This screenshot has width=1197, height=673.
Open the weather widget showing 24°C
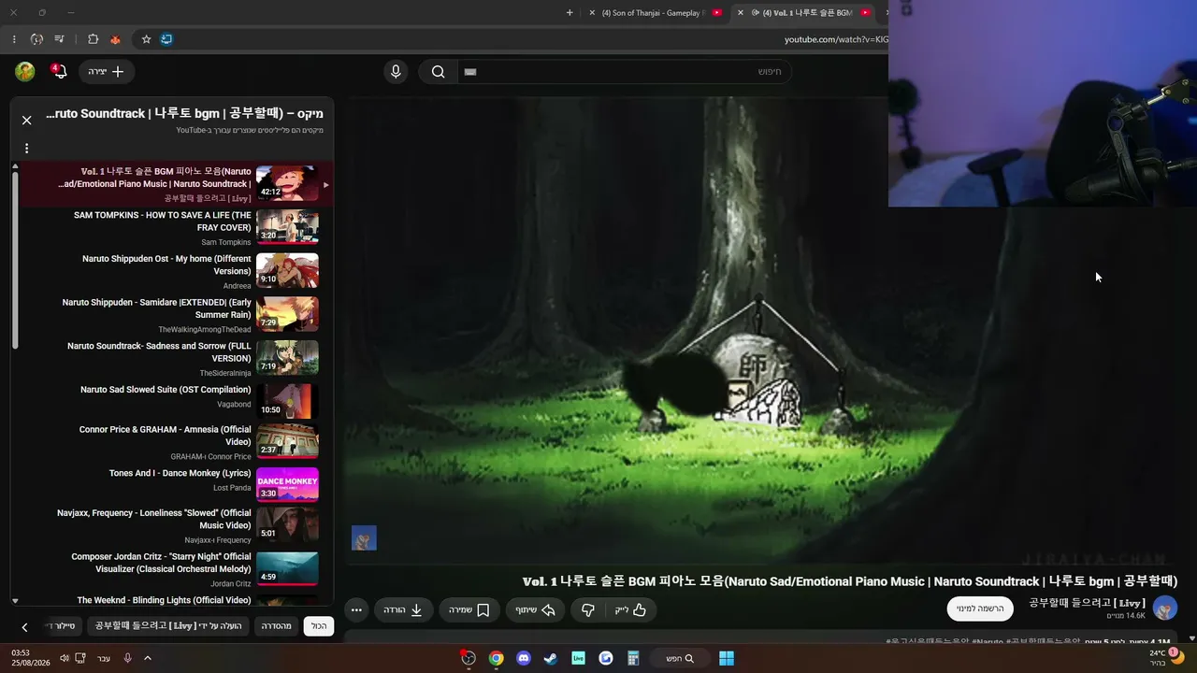[x=1167, y=658]
